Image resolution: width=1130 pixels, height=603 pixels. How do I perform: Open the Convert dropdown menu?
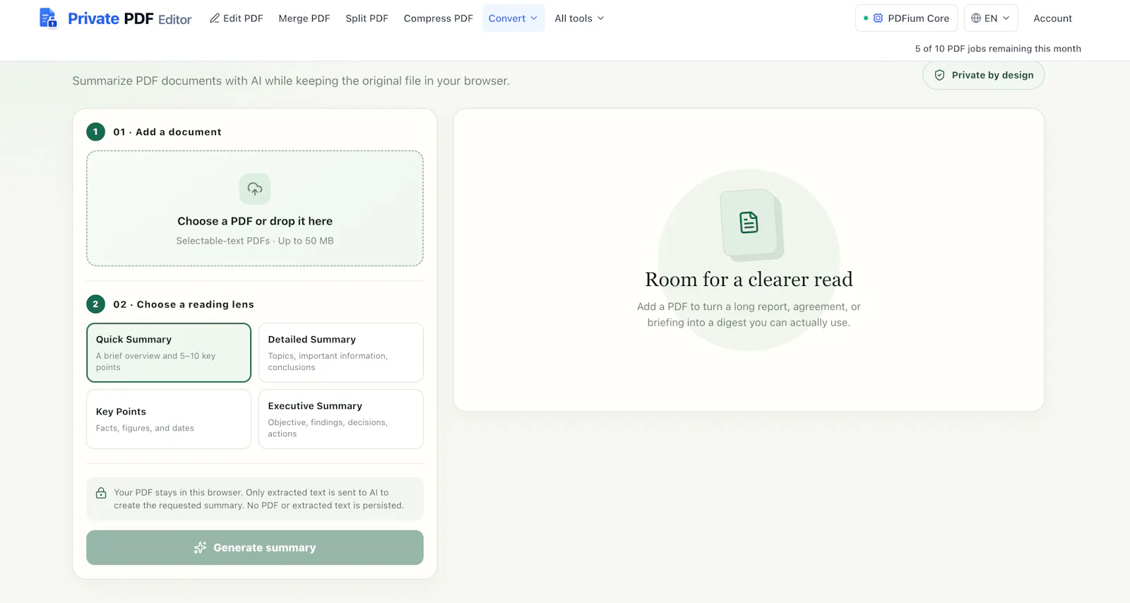click(x=513, y=18)
